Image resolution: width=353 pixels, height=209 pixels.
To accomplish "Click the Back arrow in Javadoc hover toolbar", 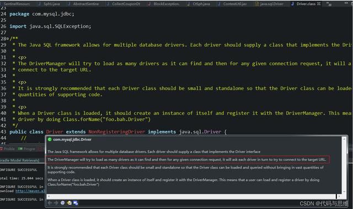I will click(x=50, y=203).
